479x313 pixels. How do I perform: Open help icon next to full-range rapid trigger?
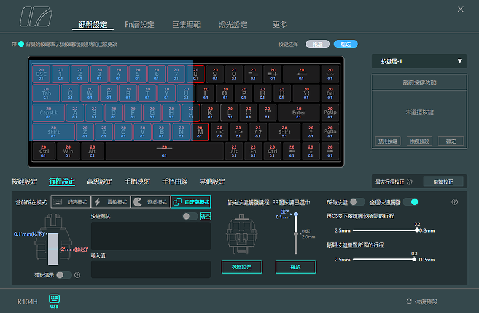tap(454, 202)
